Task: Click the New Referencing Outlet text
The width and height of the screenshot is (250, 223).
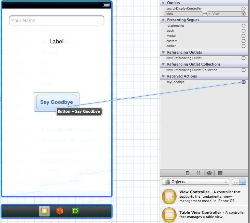Action: [x=184, y=58]
